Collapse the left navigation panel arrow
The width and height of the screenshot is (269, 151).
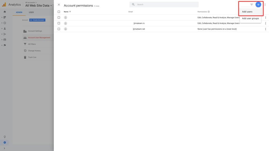pyautogui.click(x=4, y=148)
